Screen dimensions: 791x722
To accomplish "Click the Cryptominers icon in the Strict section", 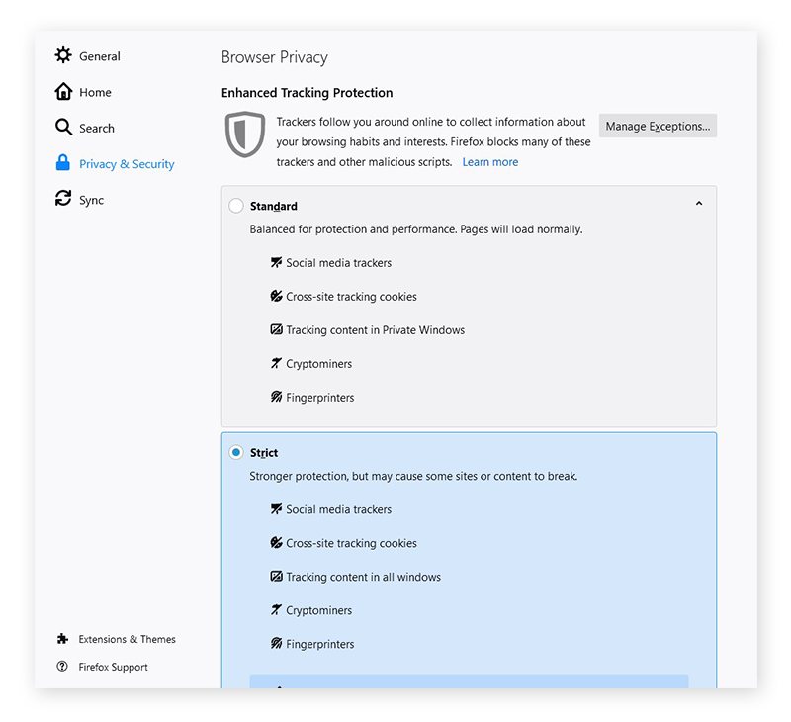I will pyautogui.click(x=276, y=610).
